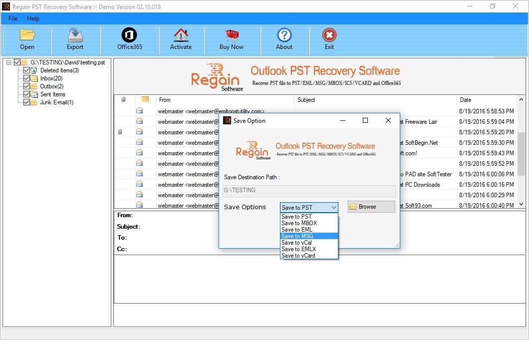This screenshot has height=340, width=529.
Task: Uncheck the Inbox(20) checkbox
Action: (26, 78)
